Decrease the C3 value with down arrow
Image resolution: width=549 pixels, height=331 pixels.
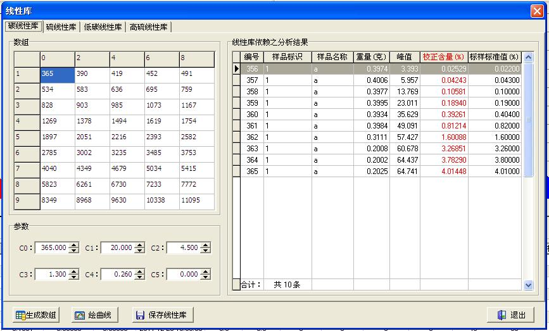73,277
